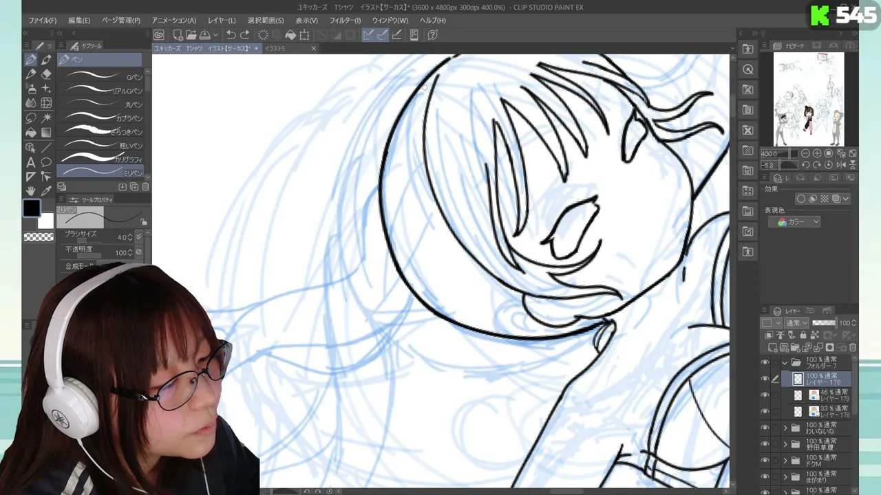Create a new canvas from command bar

(x=178, y=35)
